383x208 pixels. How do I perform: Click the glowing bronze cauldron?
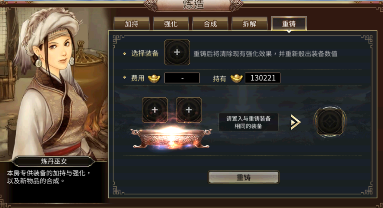tap(171, 138)
